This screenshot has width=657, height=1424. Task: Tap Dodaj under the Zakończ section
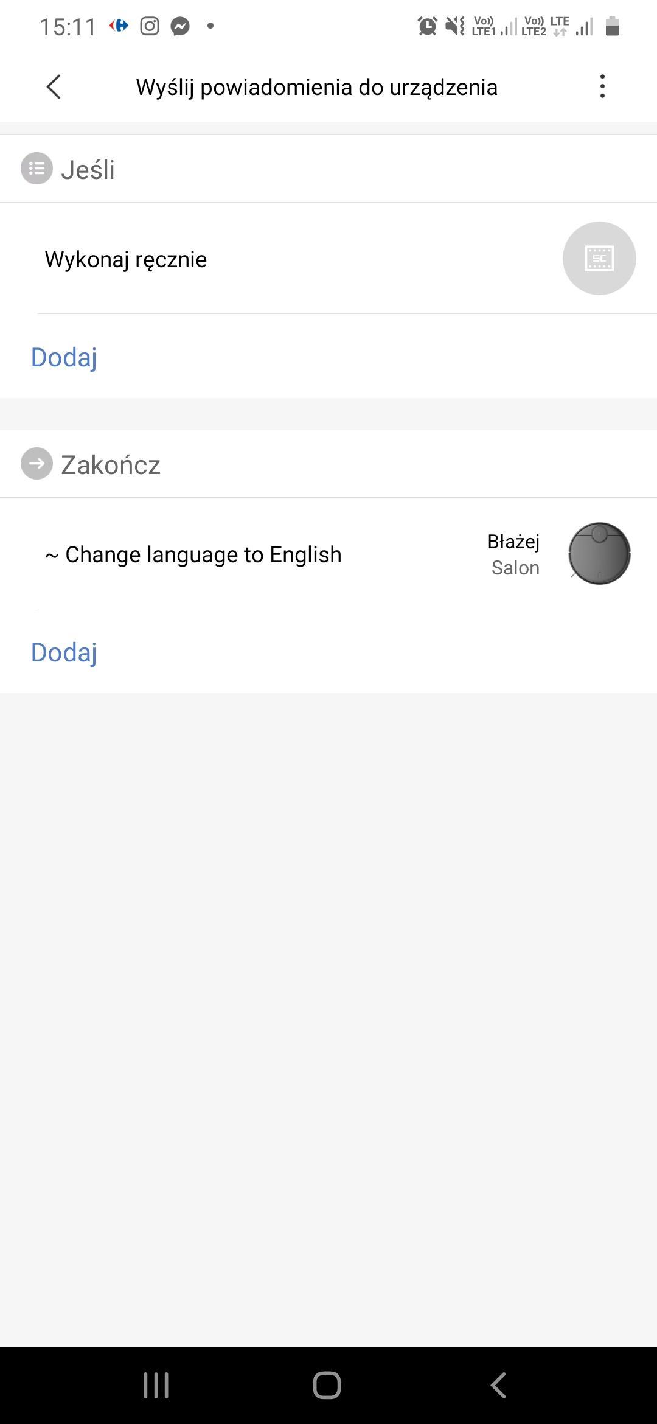click(x=64, y=652)
